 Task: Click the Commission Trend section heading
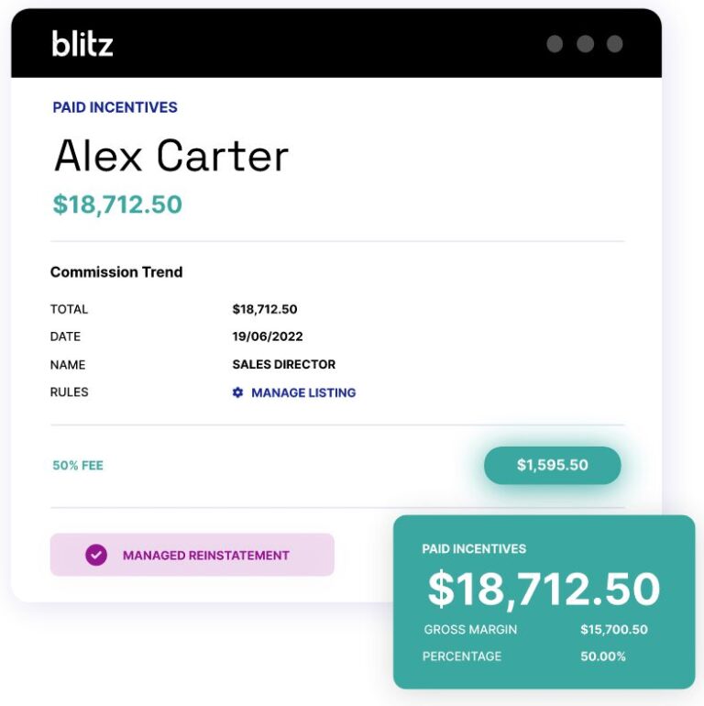click(116, 272)
